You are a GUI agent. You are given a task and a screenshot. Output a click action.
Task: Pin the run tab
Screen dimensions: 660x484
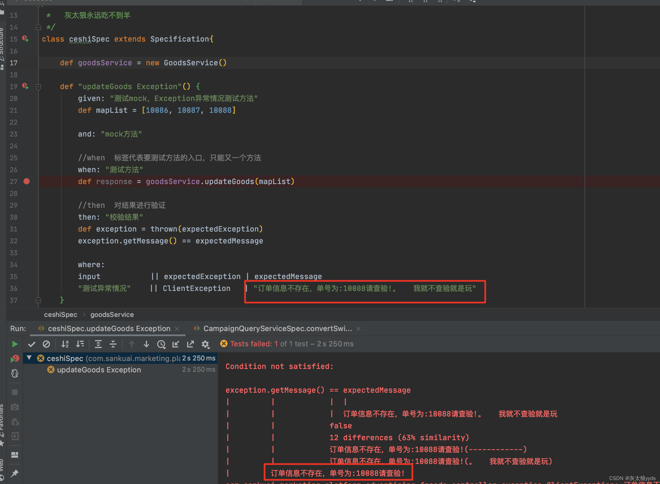pos(15,473)
